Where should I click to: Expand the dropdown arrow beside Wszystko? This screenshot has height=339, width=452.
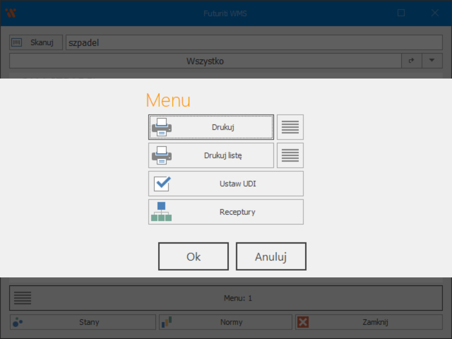click(432, 60)
